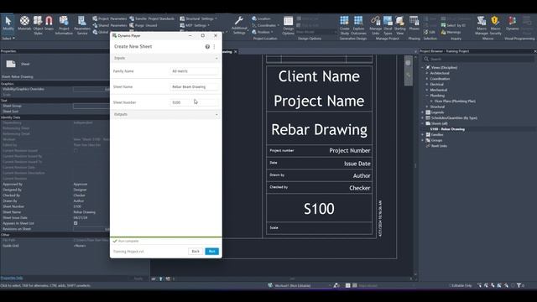Toggle Appears In Sheet List checkbox
This screenshot has width=537, height=302.
[76, 223]
